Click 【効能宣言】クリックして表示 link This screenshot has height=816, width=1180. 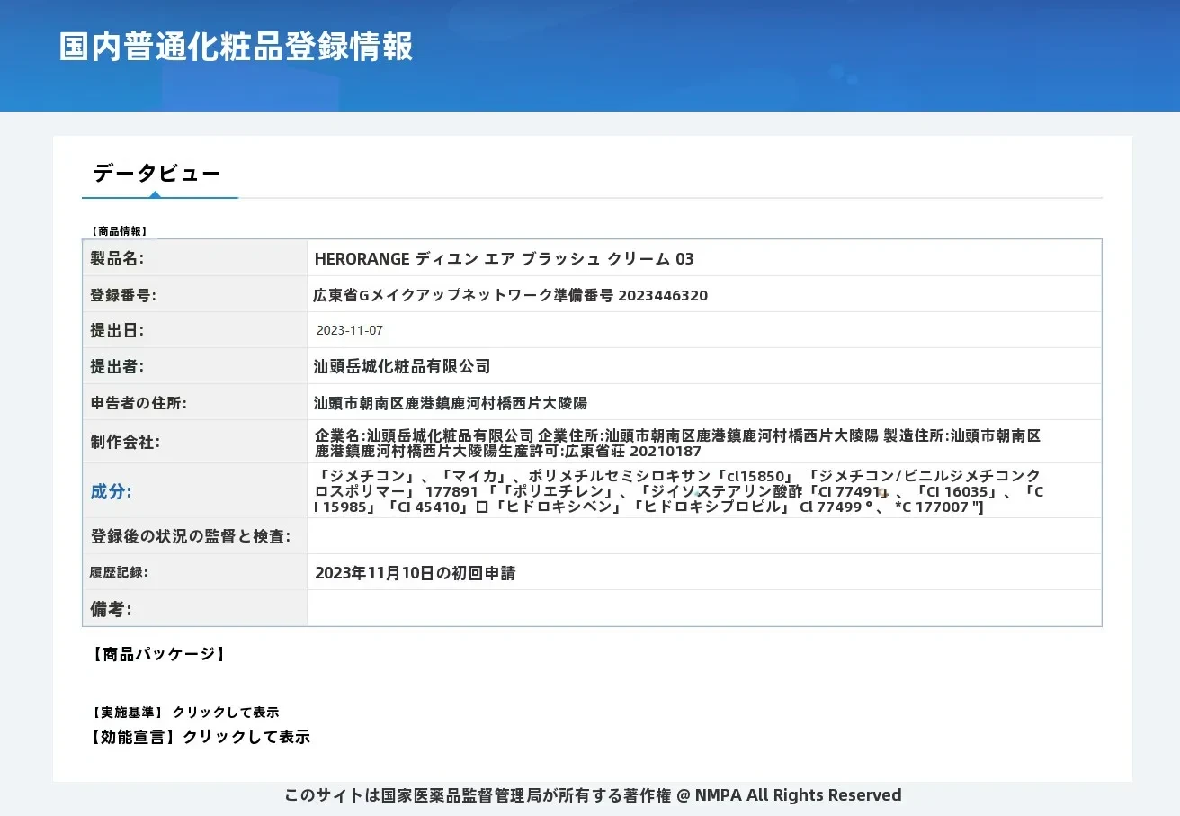199,737
